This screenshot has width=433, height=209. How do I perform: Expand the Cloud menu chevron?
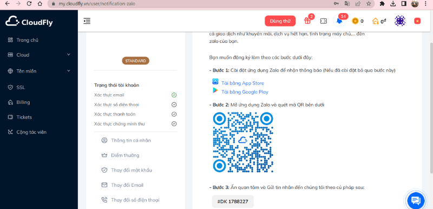coord(69,55)
